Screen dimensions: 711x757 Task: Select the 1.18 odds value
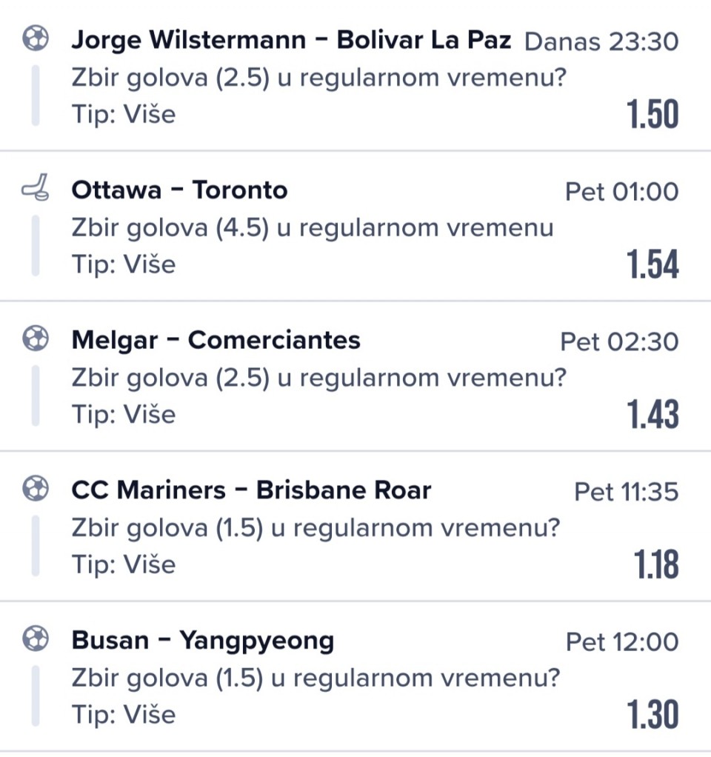tap(656, 564)
